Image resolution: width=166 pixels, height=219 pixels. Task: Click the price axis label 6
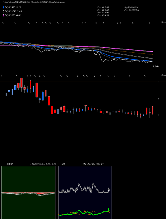pyautogui.click(x=159, y=99)
